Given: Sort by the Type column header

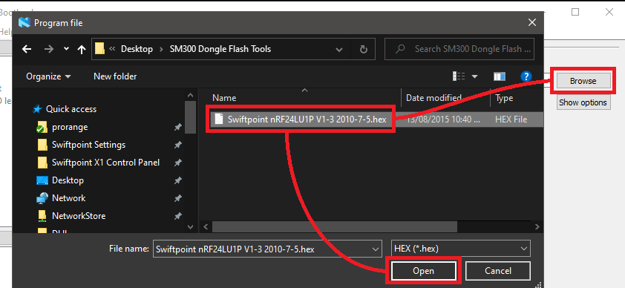Looking at the screenshot, I should 504,98.
